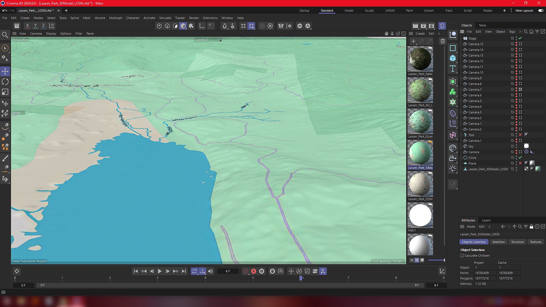
Task: Delete material with trash icon
Action: tap(443, 41)
